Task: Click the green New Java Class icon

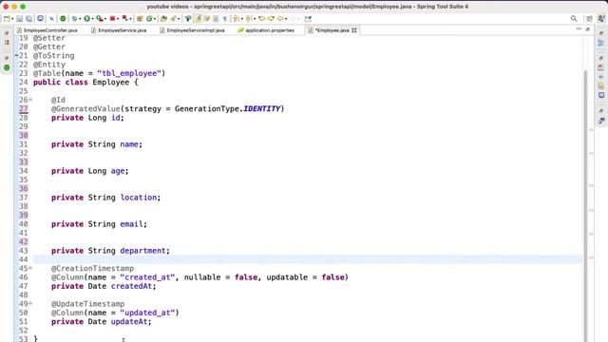Action: (x=149, y=19)
